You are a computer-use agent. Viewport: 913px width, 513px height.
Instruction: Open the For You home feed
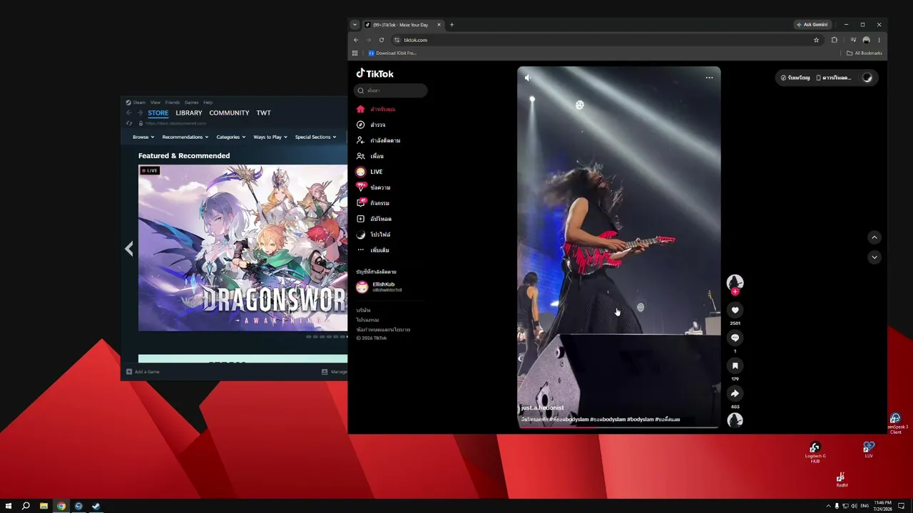coord(376,109)
